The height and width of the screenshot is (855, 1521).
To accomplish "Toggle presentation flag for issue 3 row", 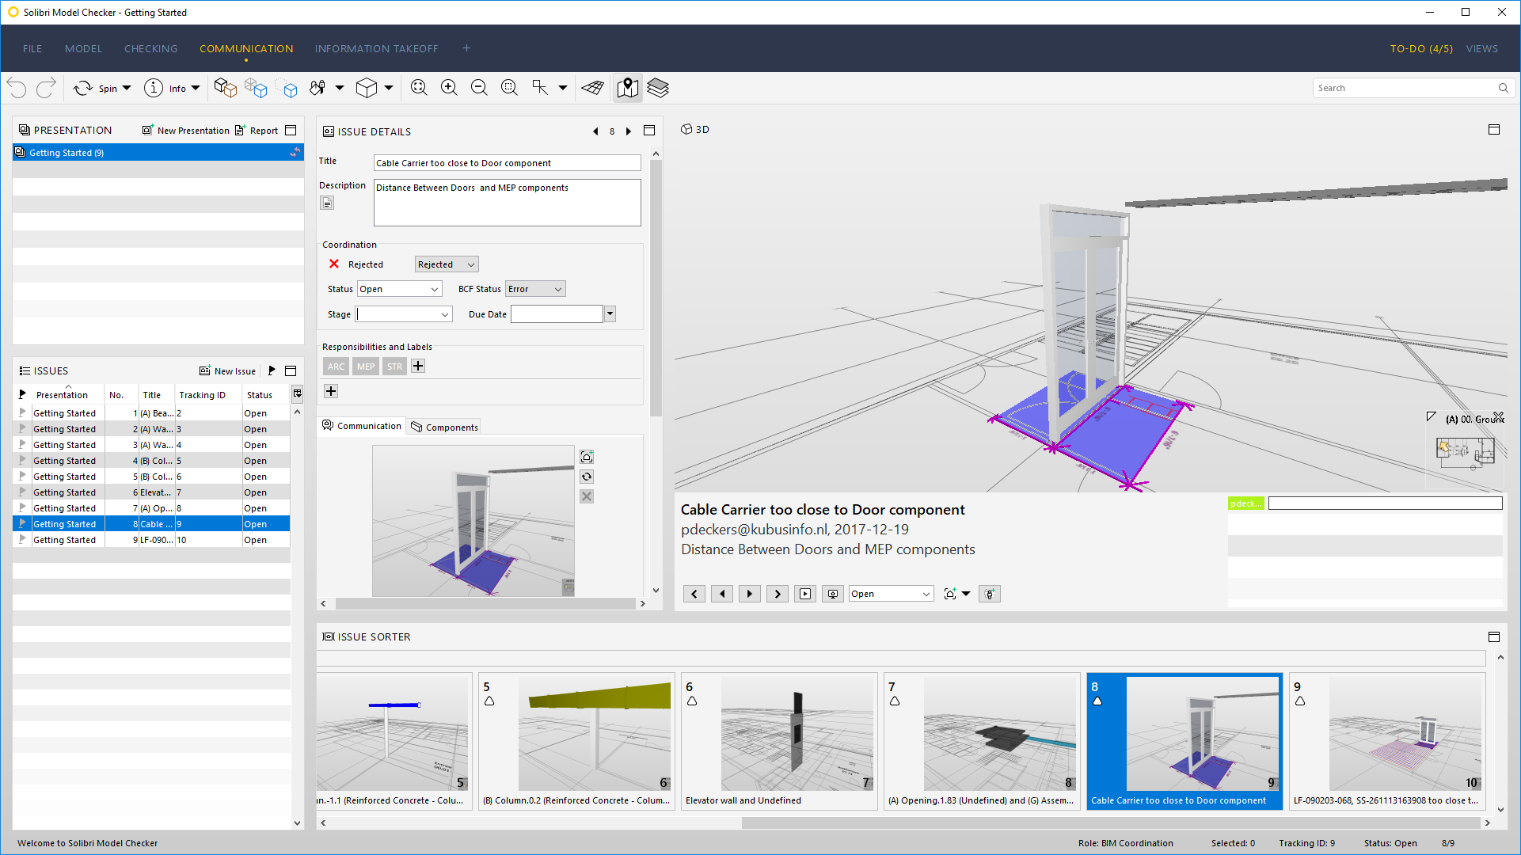I will point(22,445).
